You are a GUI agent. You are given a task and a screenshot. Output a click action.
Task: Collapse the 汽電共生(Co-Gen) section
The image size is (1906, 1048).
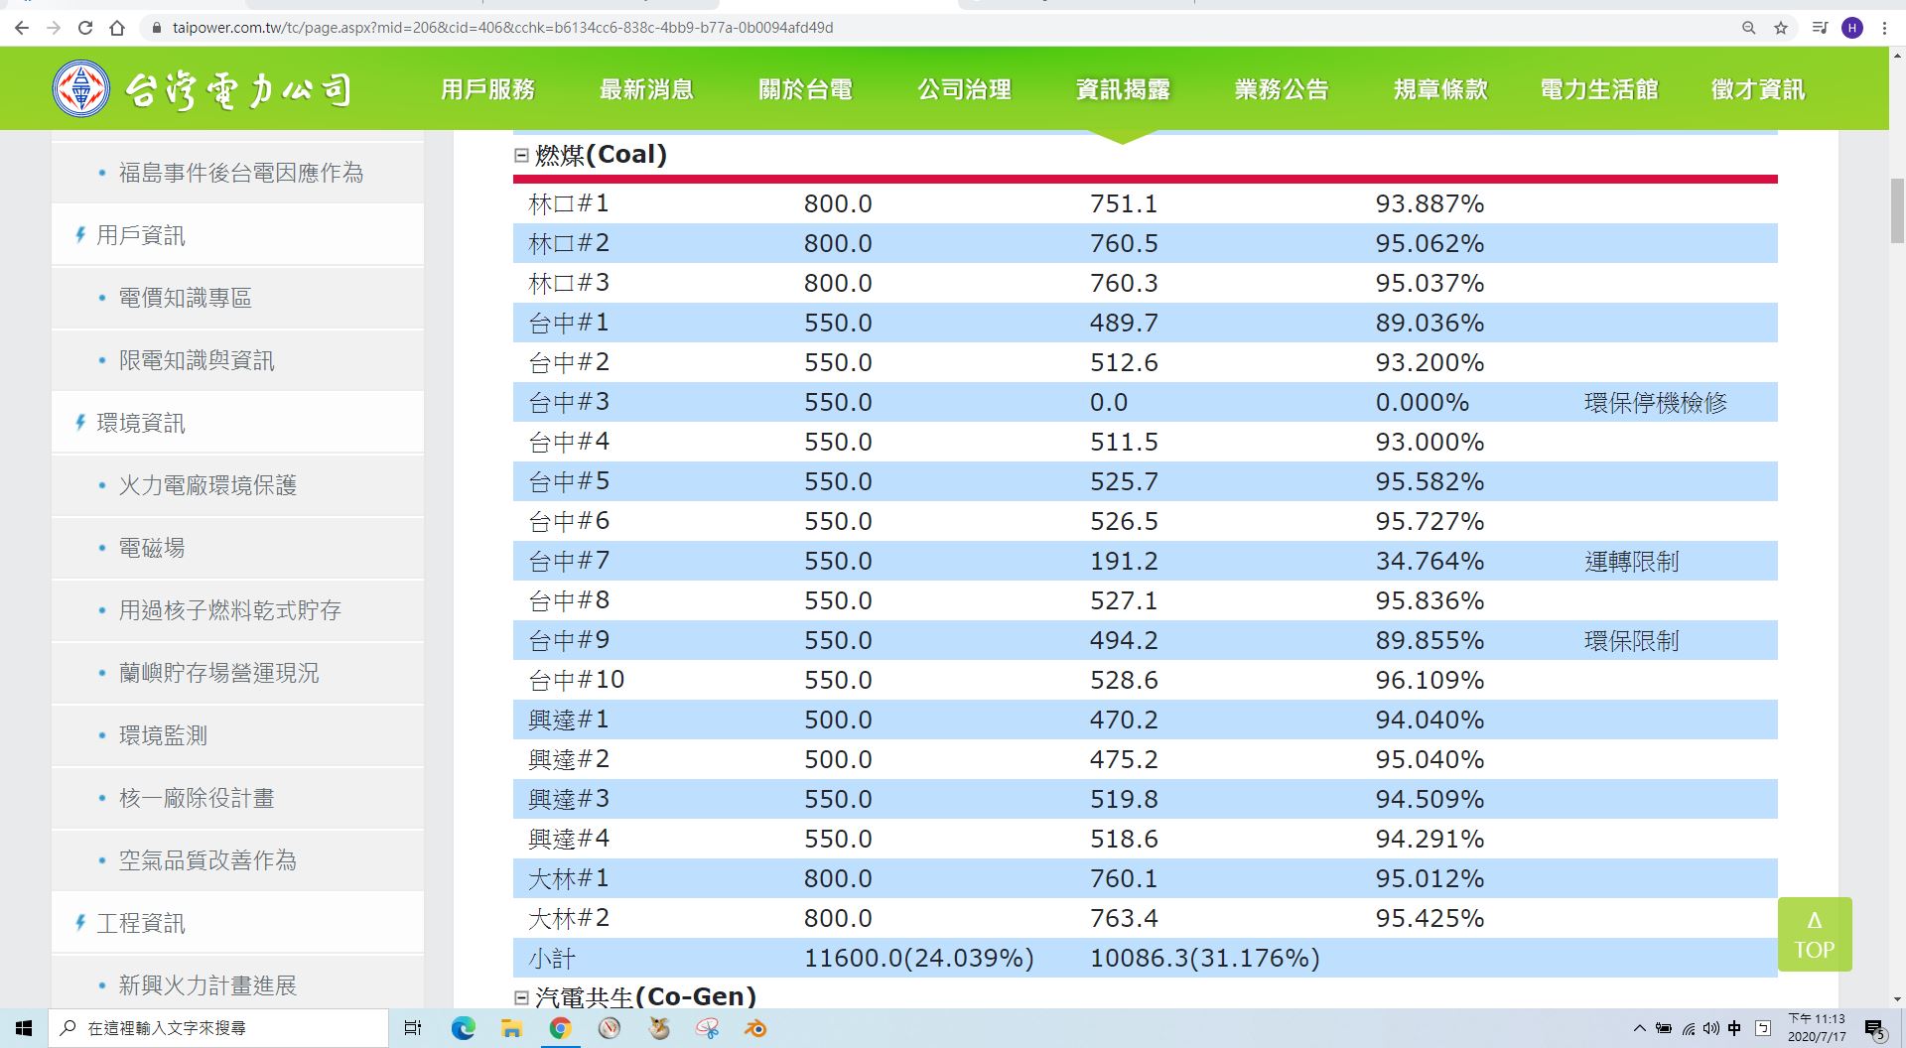[521, 997]
